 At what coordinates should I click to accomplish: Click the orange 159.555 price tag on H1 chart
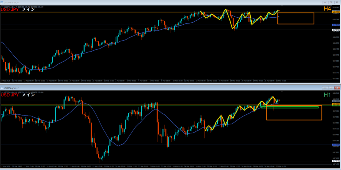point(336,104)
